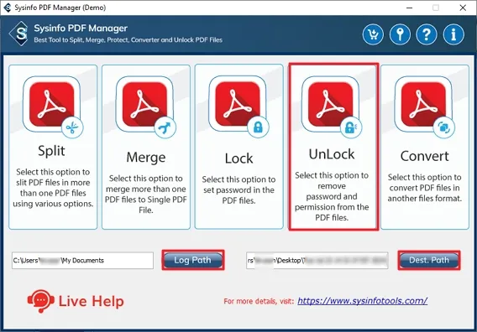Click the 'Best Tool to Split, Merge' tagline
The width and height of the screenshot is (477, 332).
[x=128, y=39]
